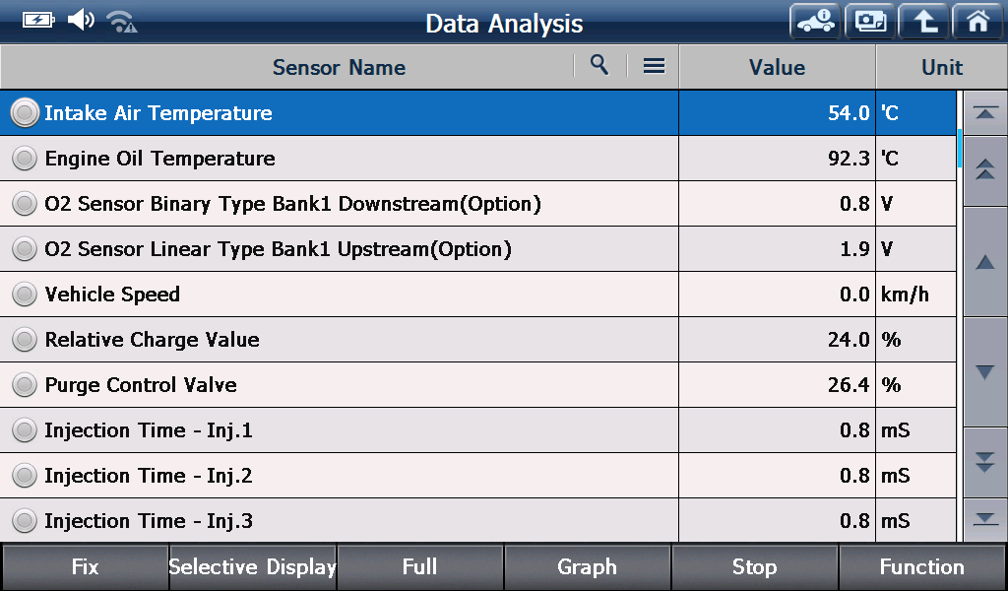
Task: Move down one row with arrow
Action: (x=984, y=371)
